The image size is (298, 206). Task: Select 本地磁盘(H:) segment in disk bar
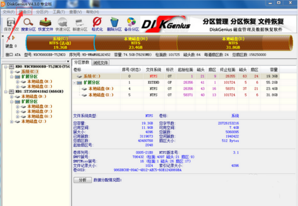pyautogui.click(x=136, y=43)
